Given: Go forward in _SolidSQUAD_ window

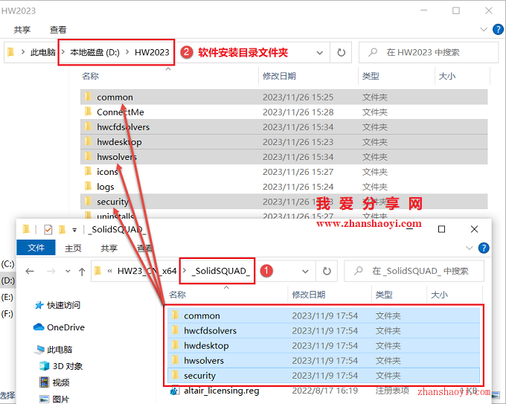Looking at the screenshot, I should tap(51, 271).
